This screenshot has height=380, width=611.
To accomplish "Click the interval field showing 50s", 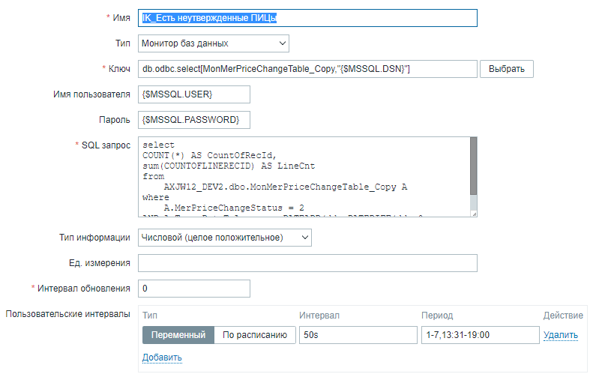I will pyautogui.click(x=357, y=335).
